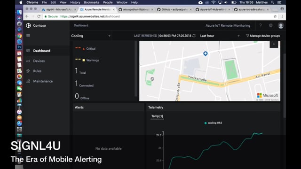Bookmark the page with the star icon
The width and height of the screenshot is (301, 169).
[x=275, y=16]
